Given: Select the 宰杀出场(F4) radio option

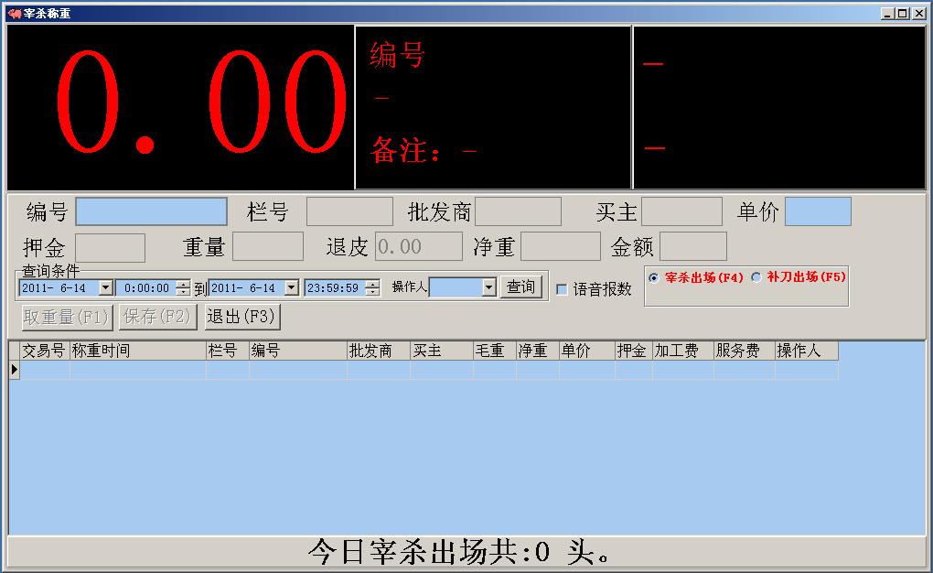Looking at the screenshot, I should tap(653, 277).
